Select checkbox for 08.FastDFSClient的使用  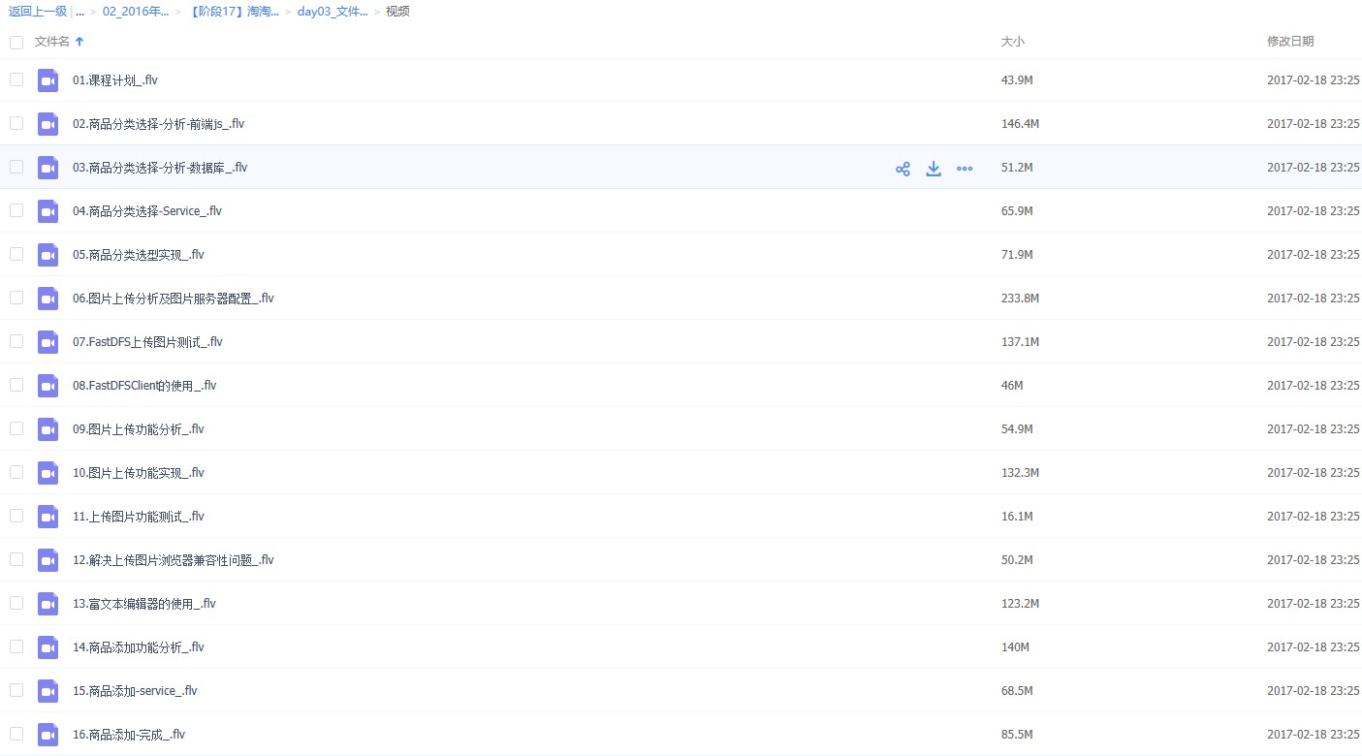tap(16, 385)
